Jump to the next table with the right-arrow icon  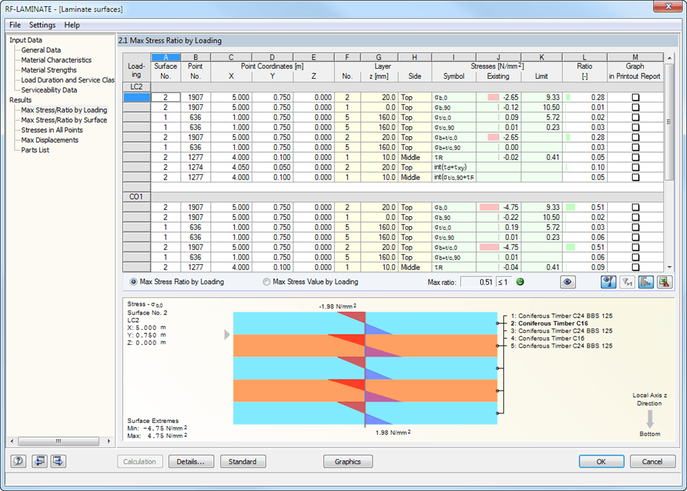[x=57, y=461]
